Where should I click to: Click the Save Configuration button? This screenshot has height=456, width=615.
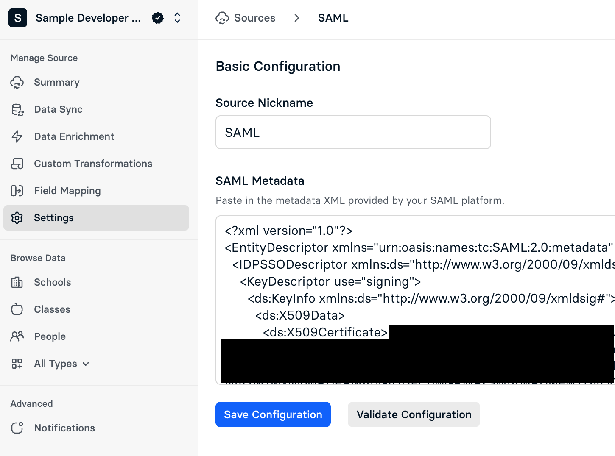273,414
